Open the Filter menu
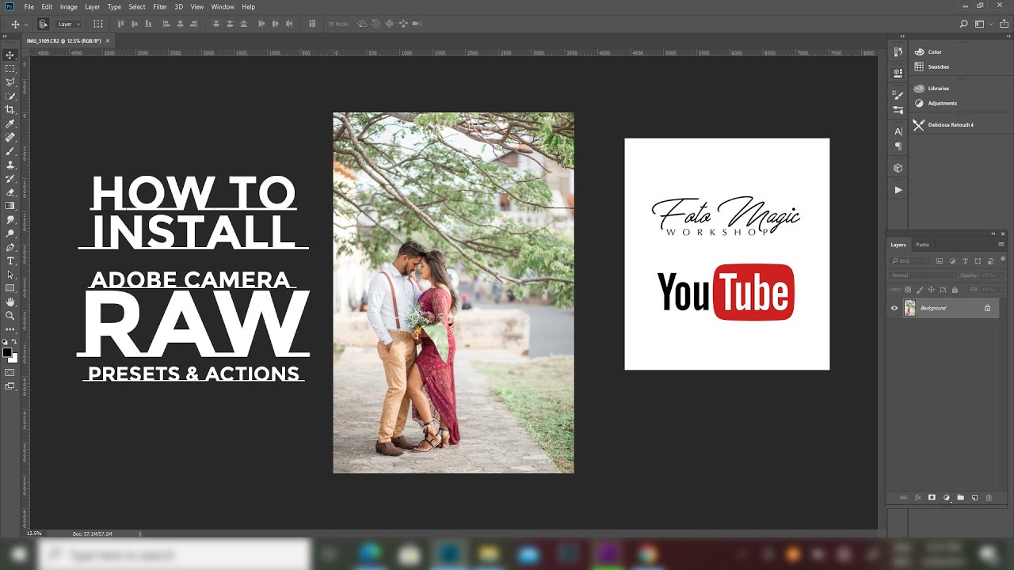 point(160,6)
